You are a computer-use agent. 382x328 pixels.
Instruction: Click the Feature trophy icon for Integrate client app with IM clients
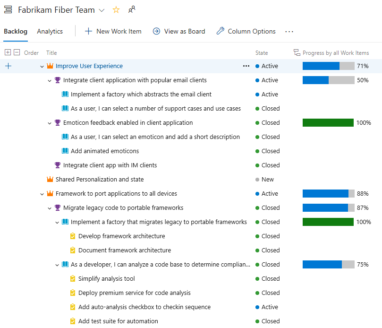[57, 165]
